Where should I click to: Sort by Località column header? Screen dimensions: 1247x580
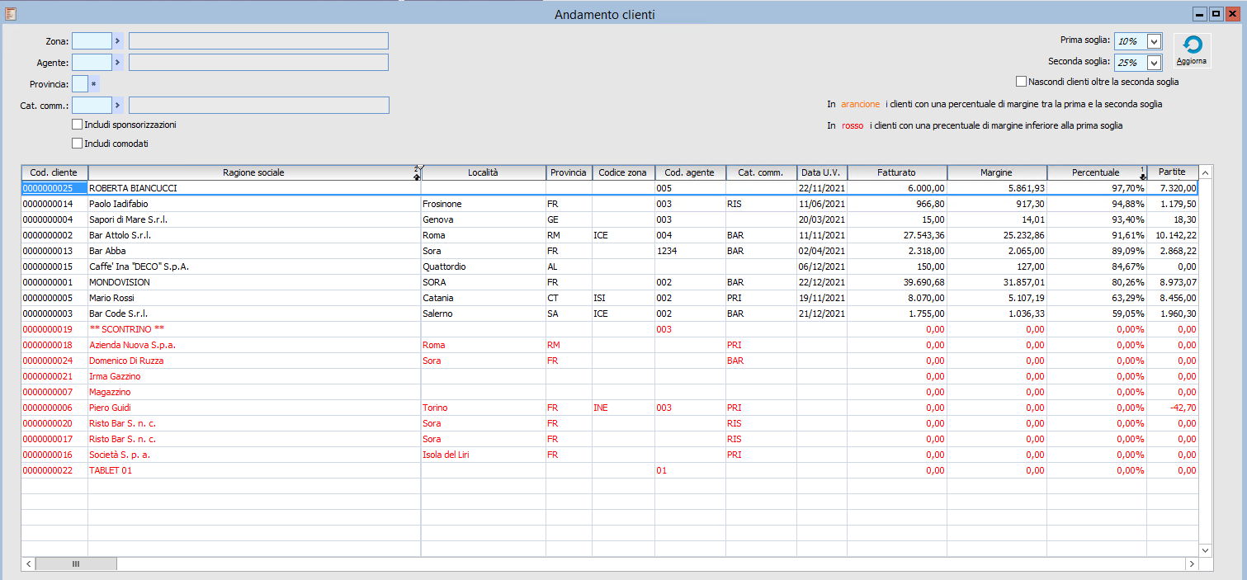(484, 172)
